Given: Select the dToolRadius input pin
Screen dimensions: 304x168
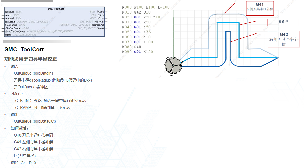Looking at the screenshot, I should click(11, 25).
